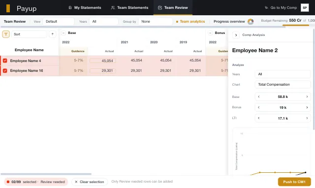This screenshot has width=315, height=188.
Task: Click the 2020 Actual value 29,301
Action: pos(165,70)
